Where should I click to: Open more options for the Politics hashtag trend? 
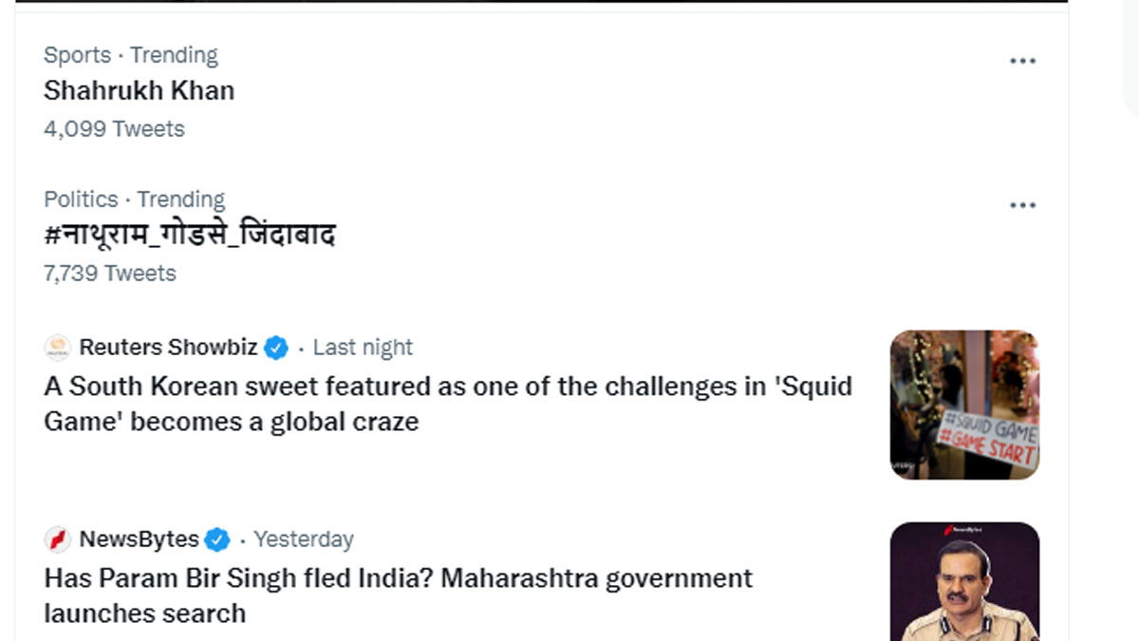click(x=1022, y=205)
